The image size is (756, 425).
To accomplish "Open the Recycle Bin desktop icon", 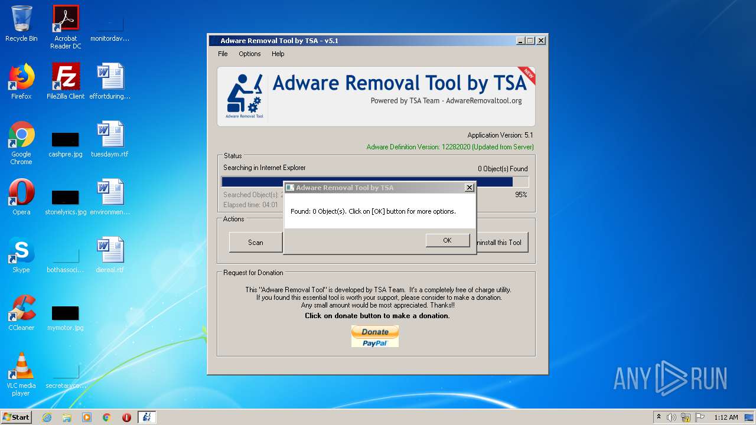I will tap(21, 24).
